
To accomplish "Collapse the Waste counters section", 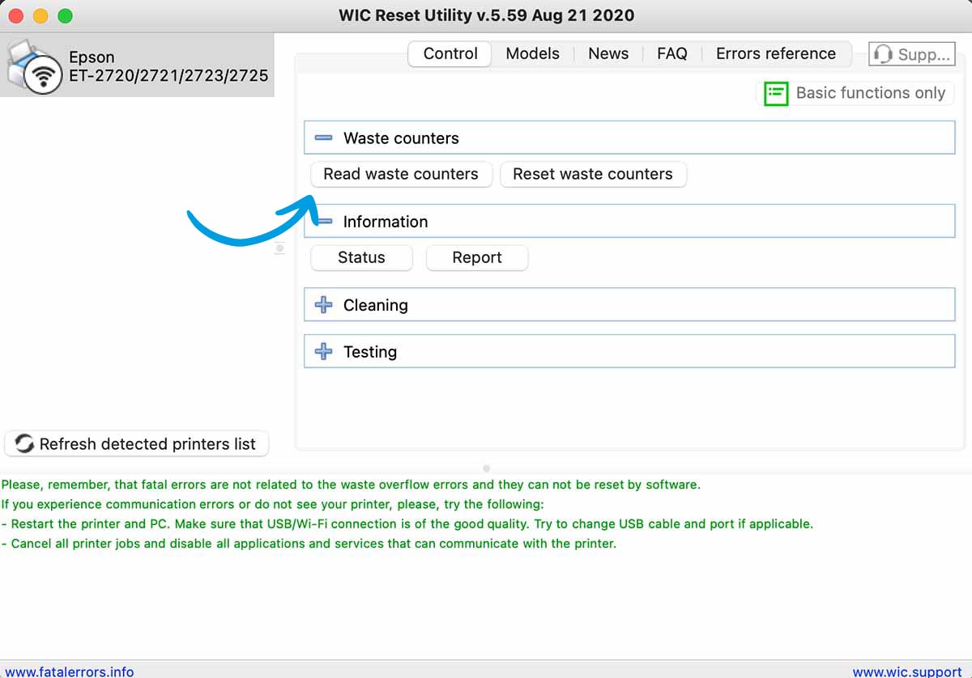I will click(323, 138).
